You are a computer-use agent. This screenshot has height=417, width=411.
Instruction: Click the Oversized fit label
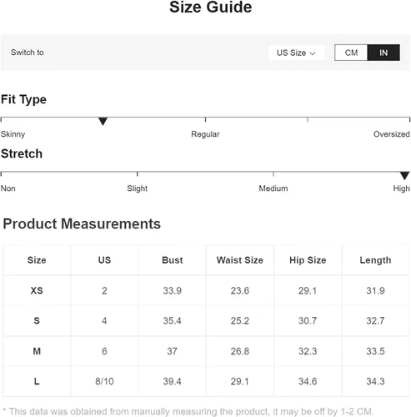(392, 134)
